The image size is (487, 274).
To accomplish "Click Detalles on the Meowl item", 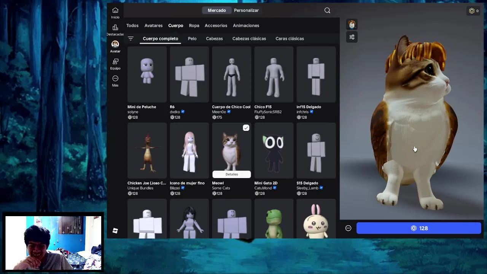I will [232, 174].
